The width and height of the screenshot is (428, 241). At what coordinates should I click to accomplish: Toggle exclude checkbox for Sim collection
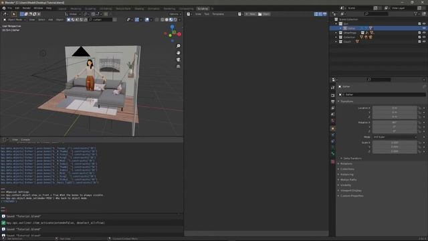pos(419,24)
